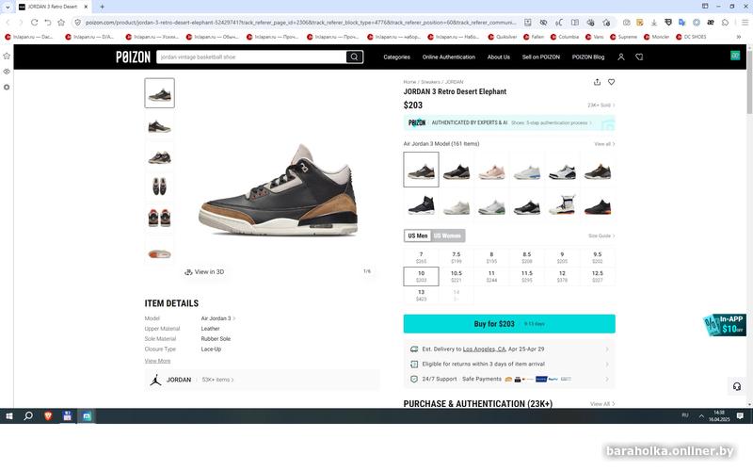
Task: Select size 13 option
Action: point(421,295)
